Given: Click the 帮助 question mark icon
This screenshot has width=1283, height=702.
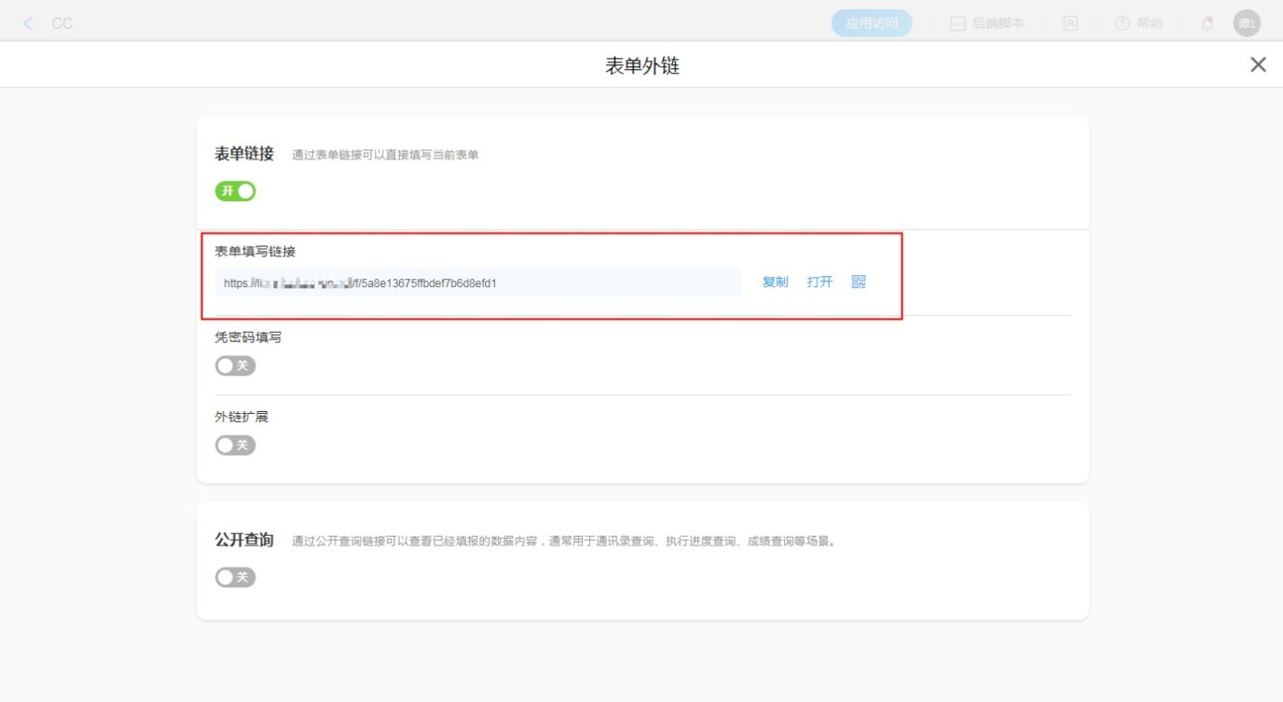Looking at the screenshot, I should (x=1123, y=23).
